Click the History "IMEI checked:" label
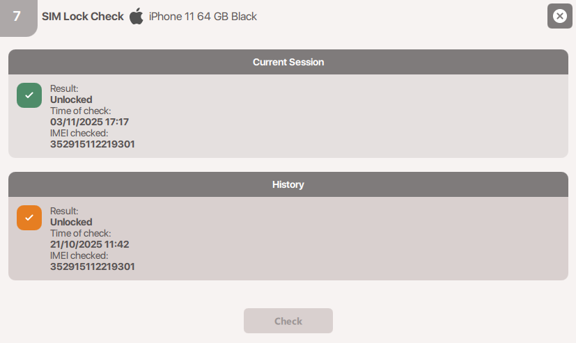Viewport: 576px width, 343px height. (79, 255)
